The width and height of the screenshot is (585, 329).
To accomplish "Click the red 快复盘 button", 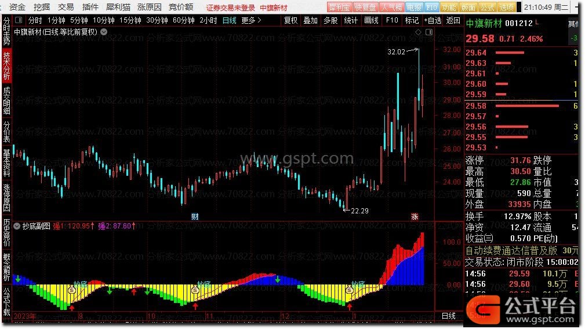I will [365, 7].
